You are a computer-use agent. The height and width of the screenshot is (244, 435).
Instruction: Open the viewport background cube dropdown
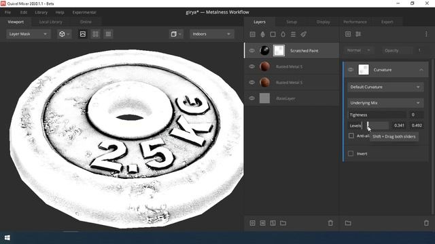pos(176,34)
